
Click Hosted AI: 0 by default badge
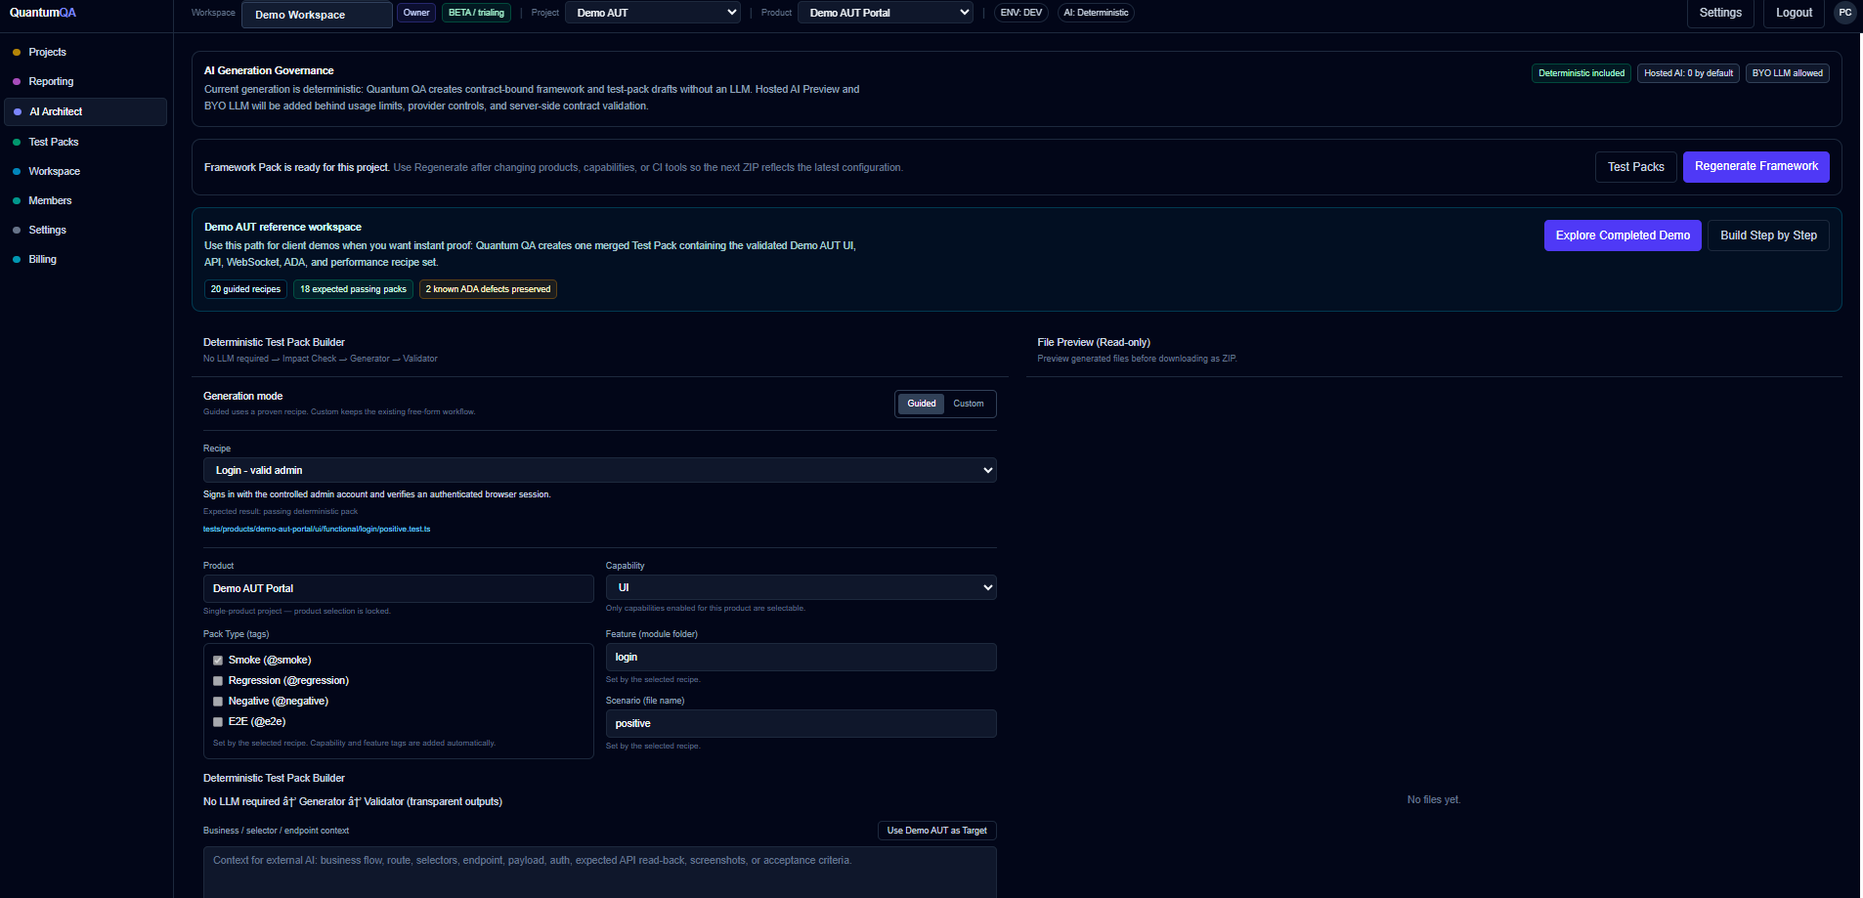pos(1688,73)
